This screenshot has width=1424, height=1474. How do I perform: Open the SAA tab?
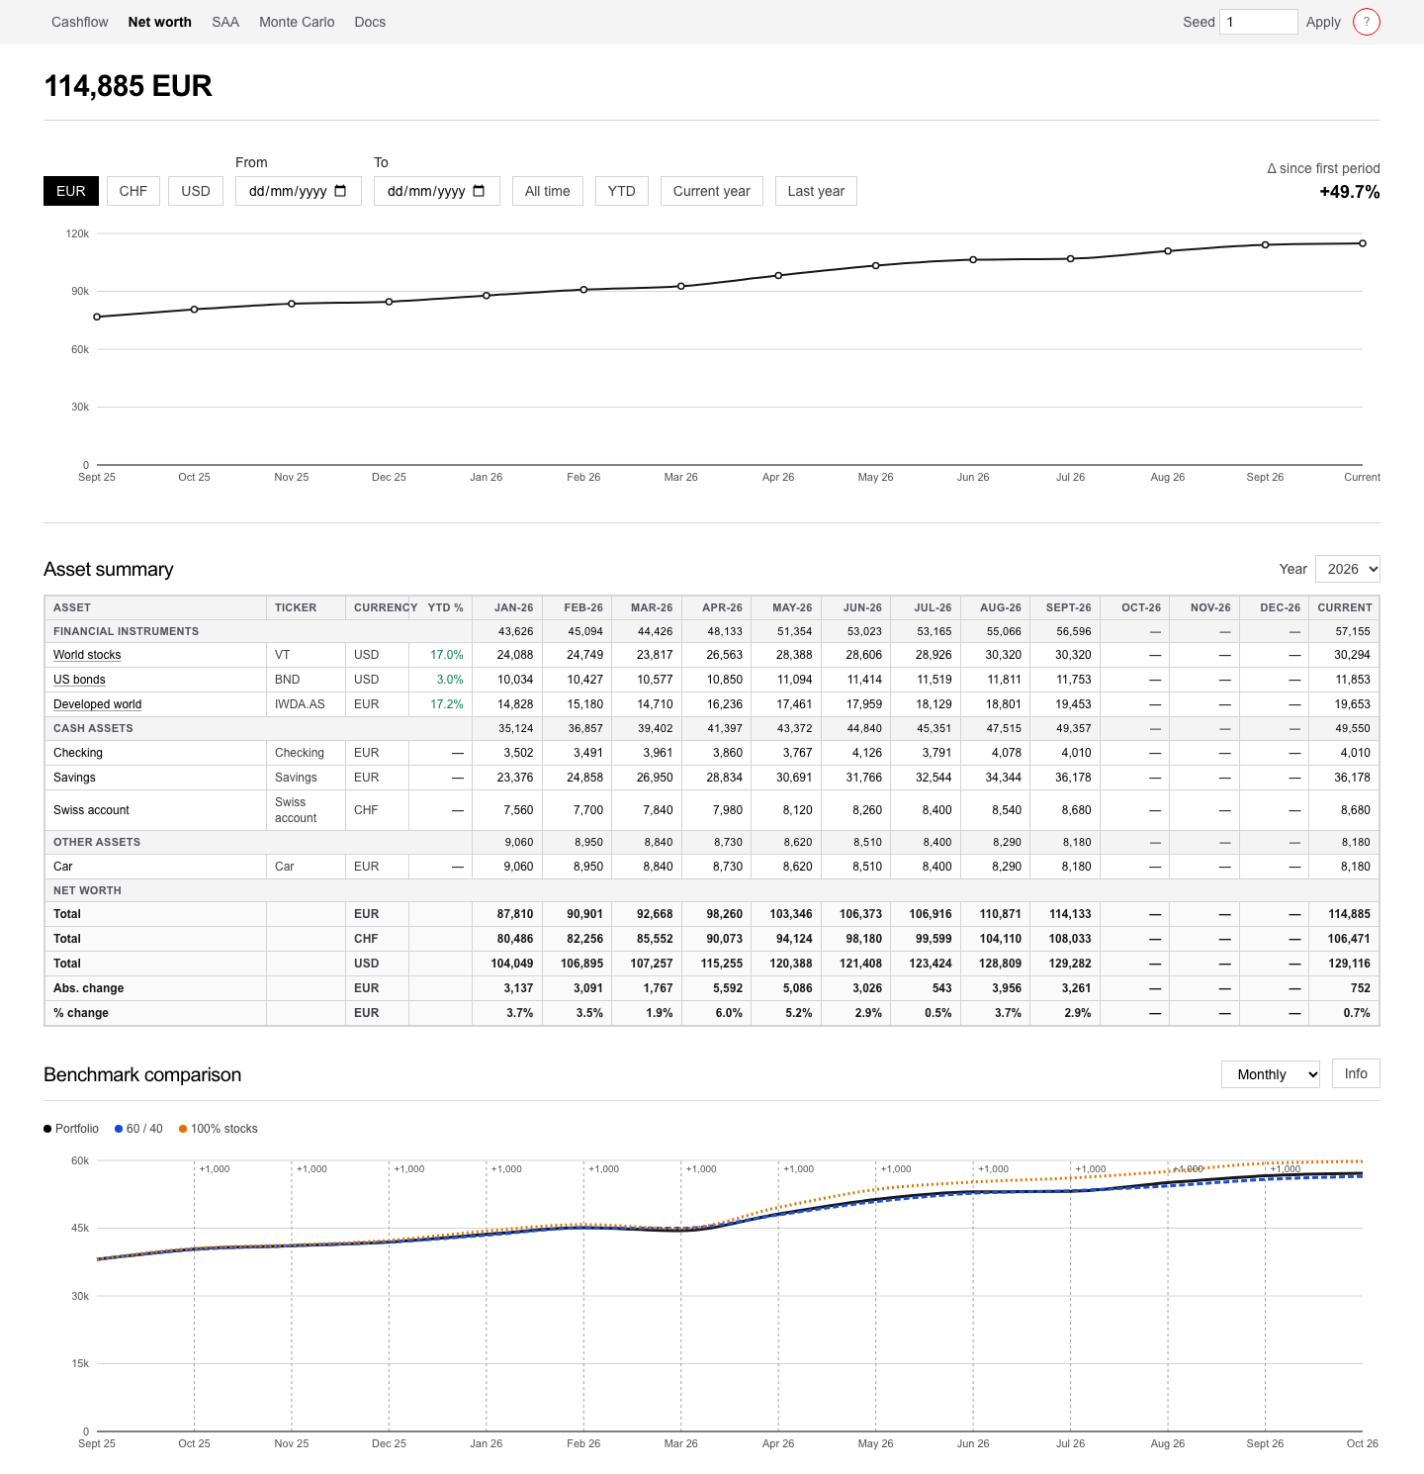click(225, 22)
